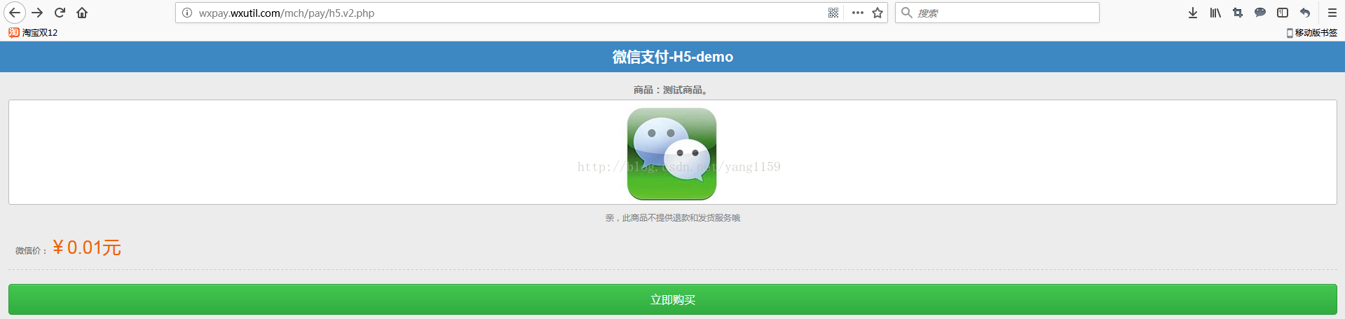Click the 微信价 label
Screen dimensions: 1345x319
tap(31, 251)
